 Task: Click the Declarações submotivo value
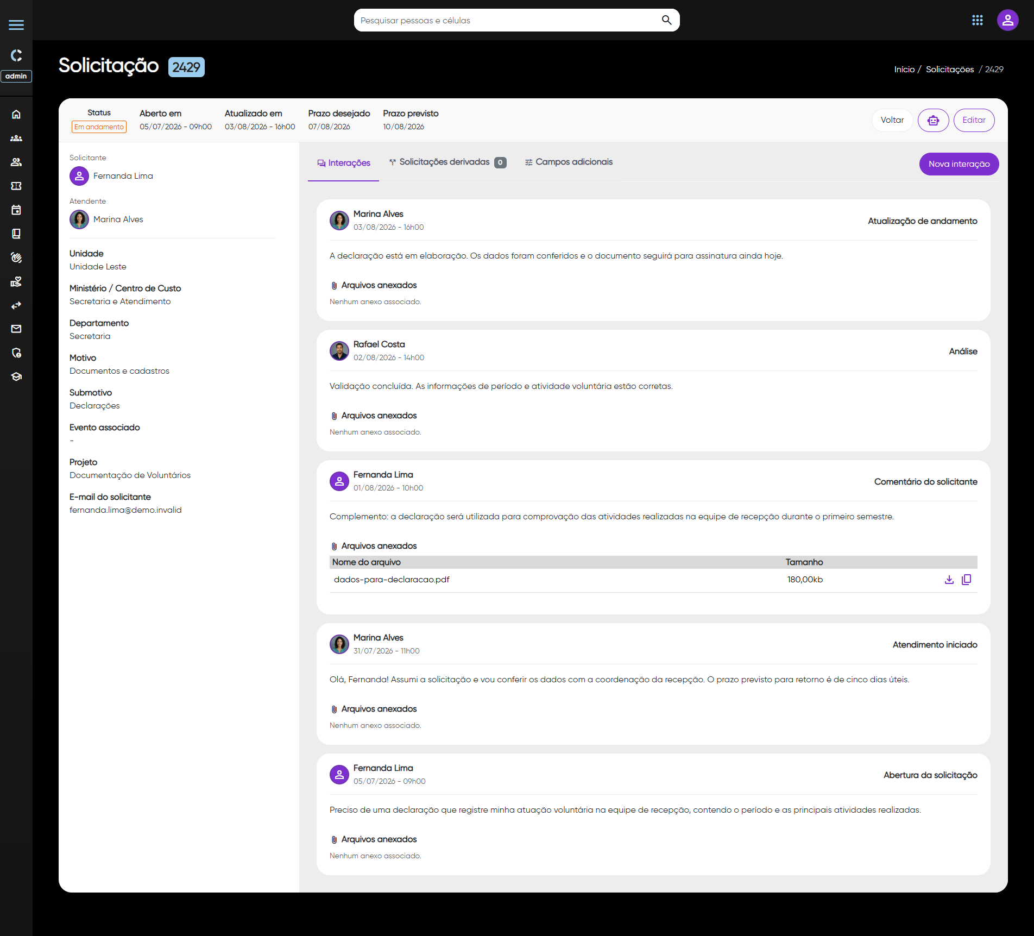pyautogui.click(x=94, y=406)
